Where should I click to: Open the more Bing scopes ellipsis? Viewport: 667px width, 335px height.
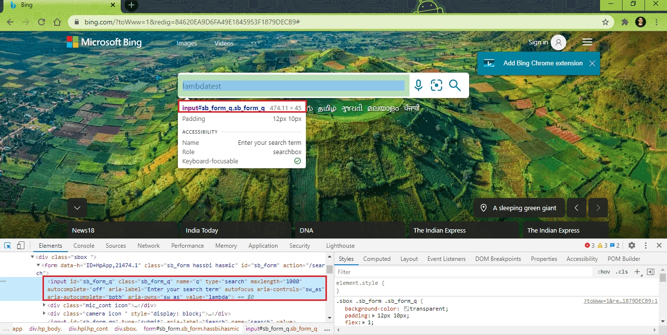pos(256,42)
